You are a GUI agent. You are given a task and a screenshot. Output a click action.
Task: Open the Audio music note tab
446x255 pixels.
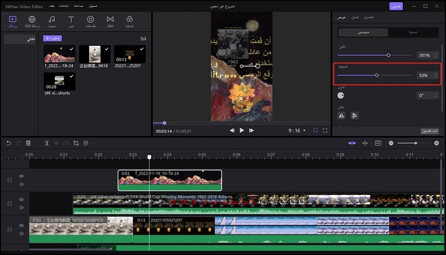point(52,22)
